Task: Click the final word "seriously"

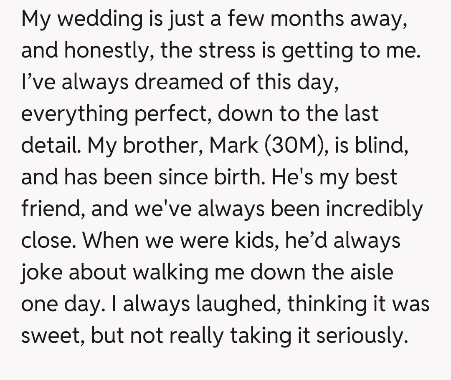Action: click(x=360, y=335)
